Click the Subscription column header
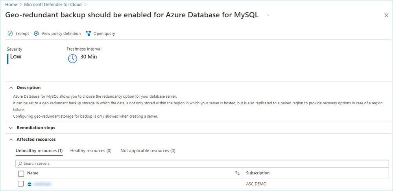The image size is (393, 191). coord(258,173)
